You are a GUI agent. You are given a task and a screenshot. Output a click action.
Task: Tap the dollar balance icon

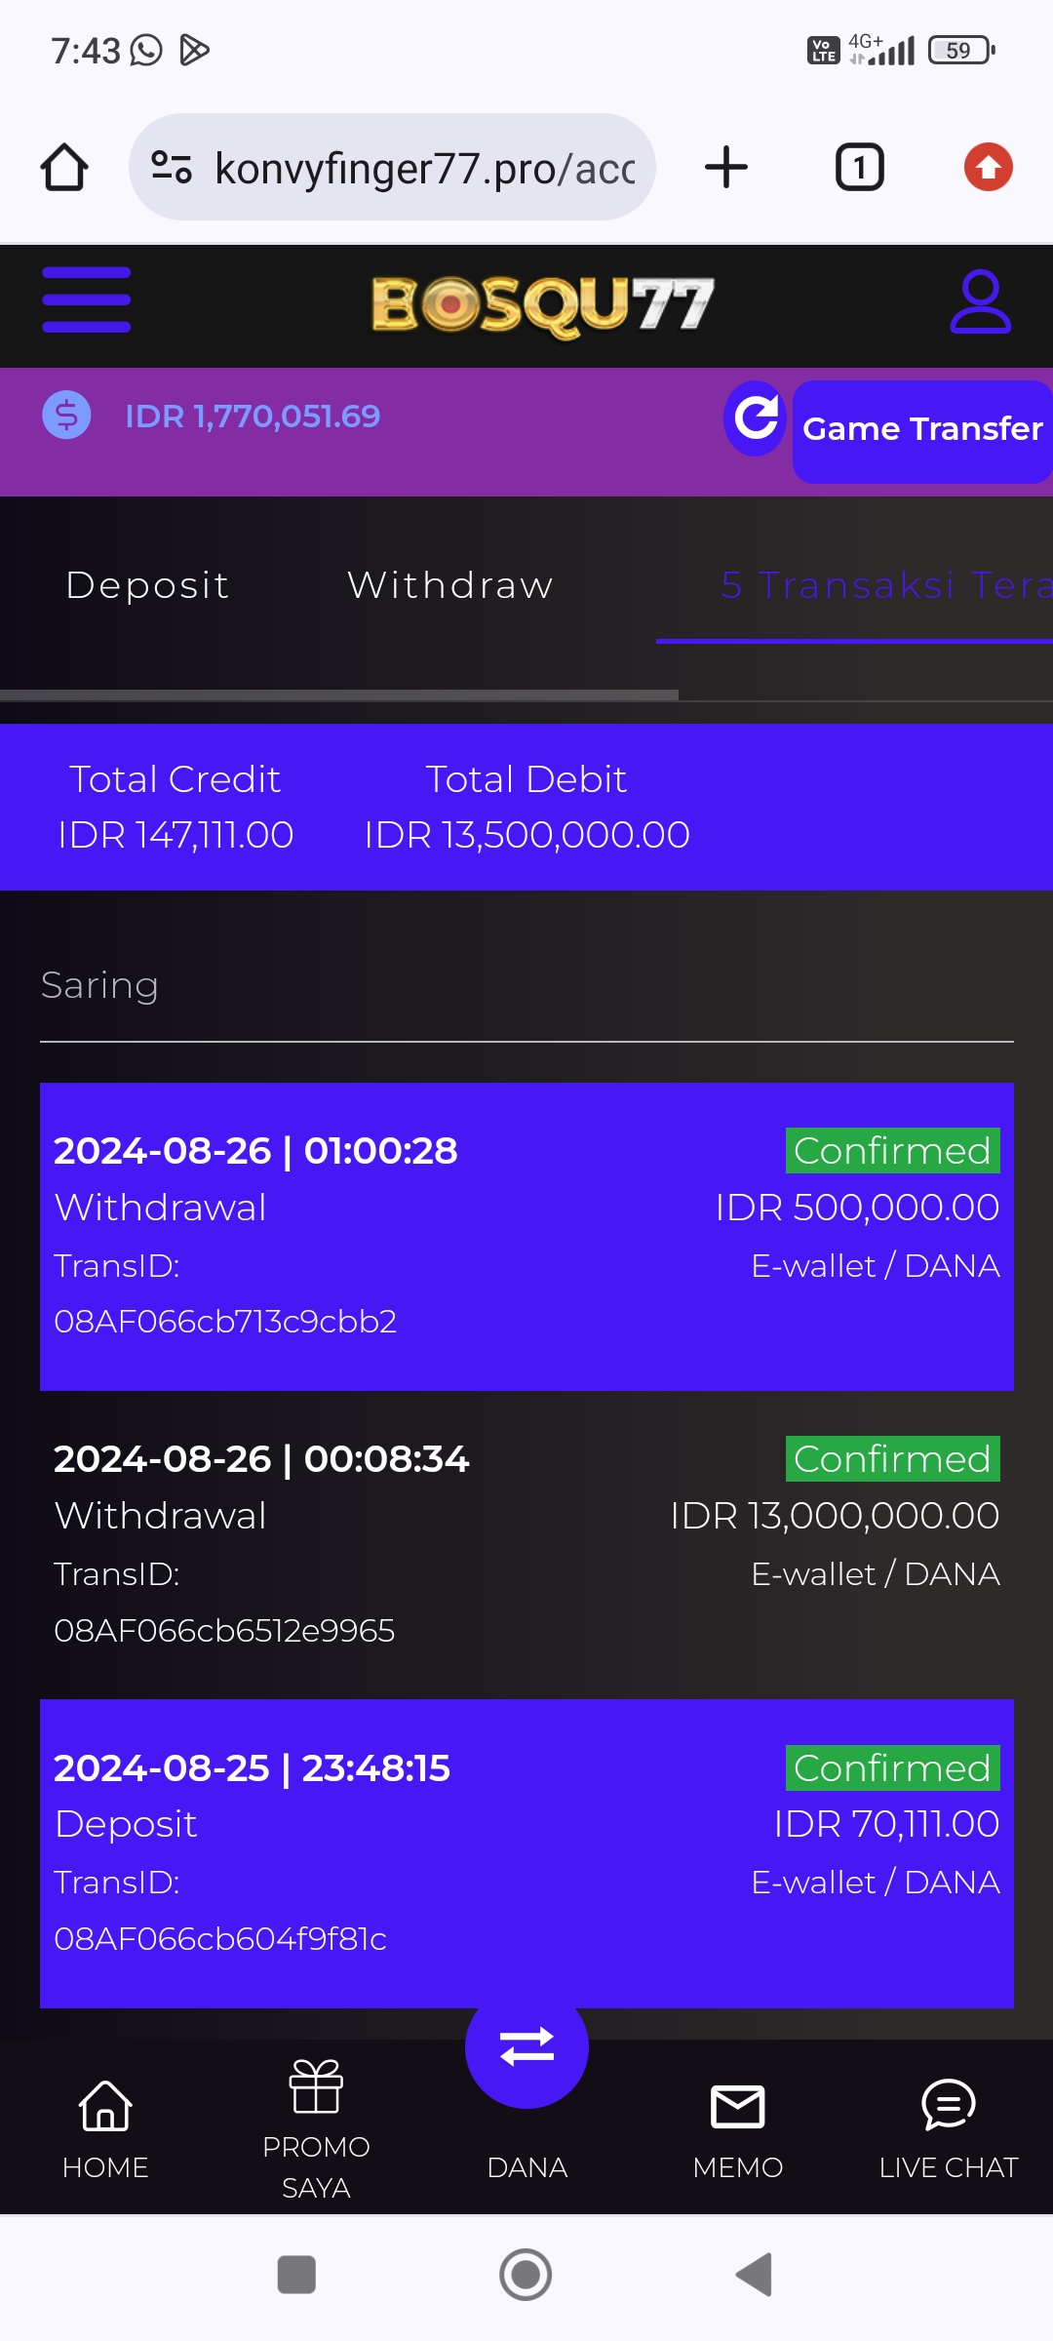pos(66,415)
